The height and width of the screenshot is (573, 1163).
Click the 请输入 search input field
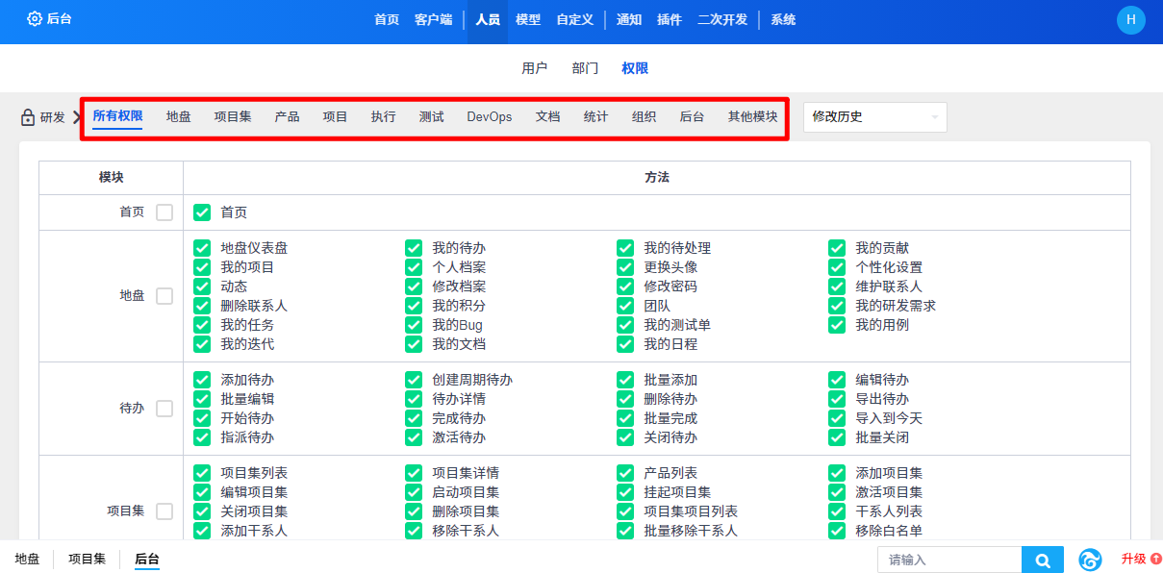click(948, 560)
